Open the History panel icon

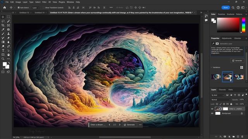[206, 16]
